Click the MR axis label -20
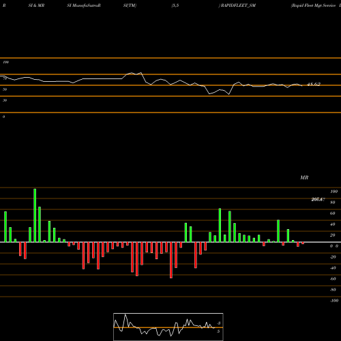Viewport: 341px width, 341px height. point(333,257)
